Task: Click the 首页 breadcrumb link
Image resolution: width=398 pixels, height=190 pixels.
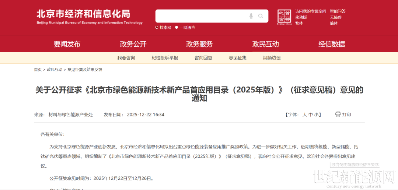Action: tap(38, 69)
